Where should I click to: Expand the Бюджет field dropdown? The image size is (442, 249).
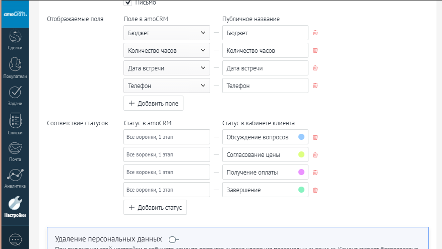(x=166, y=33)
